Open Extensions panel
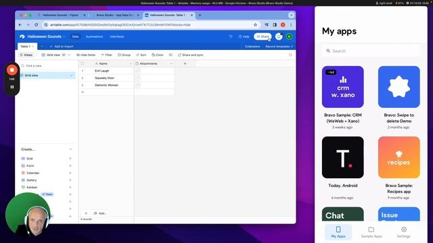 tap(252, 47)
